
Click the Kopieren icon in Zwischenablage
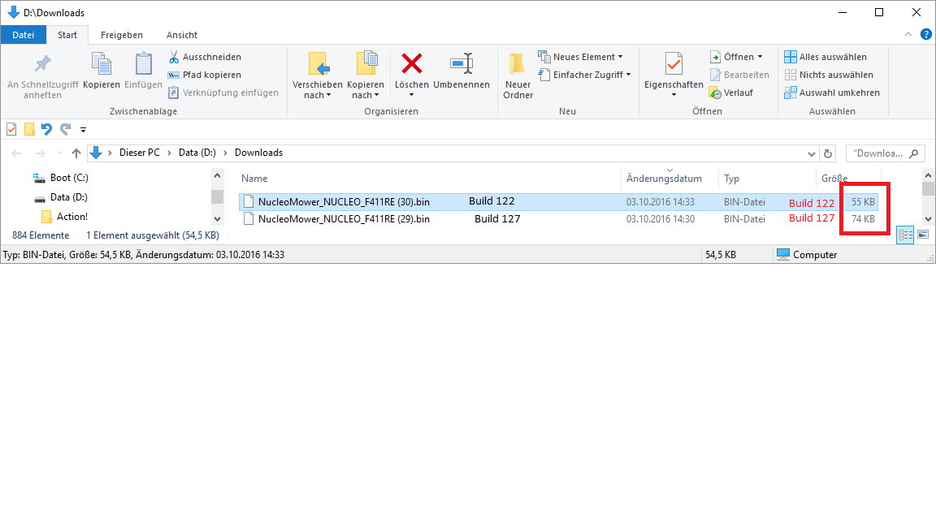102,64
